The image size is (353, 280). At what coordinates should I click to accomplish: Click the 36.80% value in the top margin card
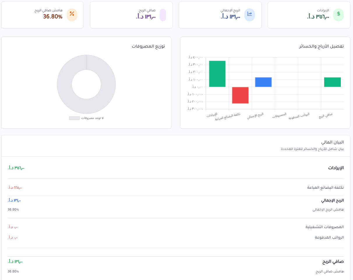(53, 17)
